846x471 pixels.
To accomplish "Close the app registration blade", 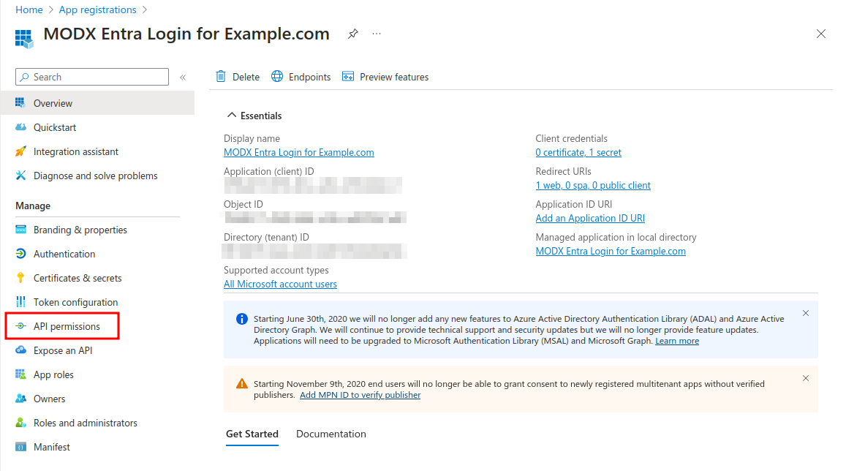I will [820, 34].
